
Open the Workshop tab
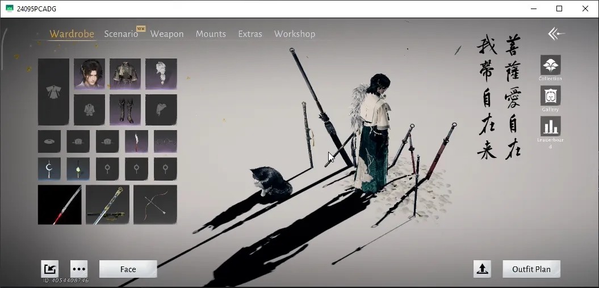[295, 34]
